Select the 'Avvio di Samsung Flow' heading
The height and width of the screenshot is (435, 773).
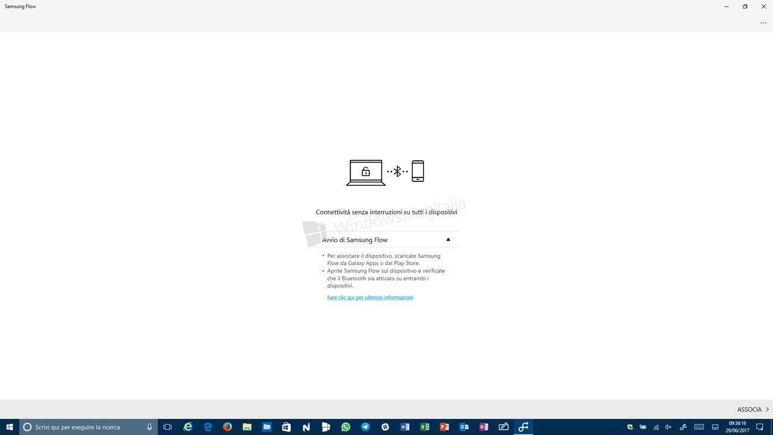(354, 240)
